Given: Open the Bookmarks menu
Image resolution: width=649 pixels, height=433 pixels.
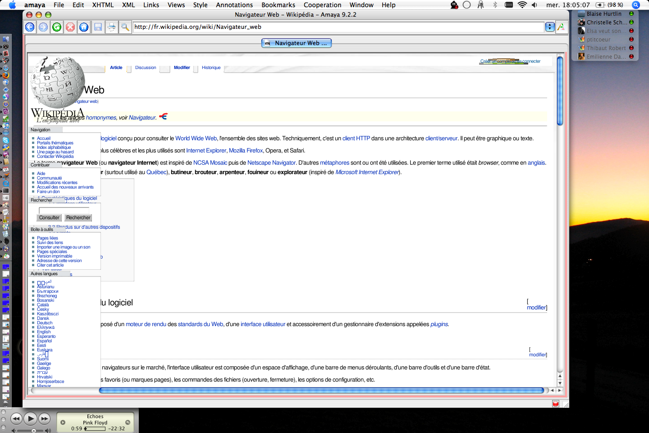Looking at the screenshot, I should pos(279,5).
